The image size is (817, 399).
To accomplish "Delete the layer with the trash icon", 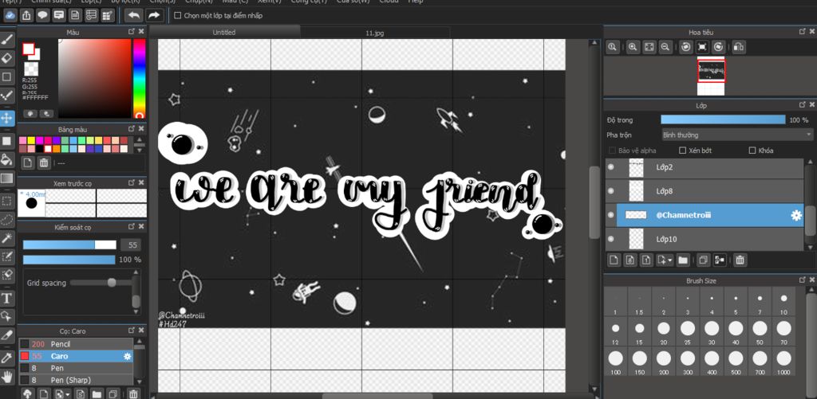I will point(740,260).
